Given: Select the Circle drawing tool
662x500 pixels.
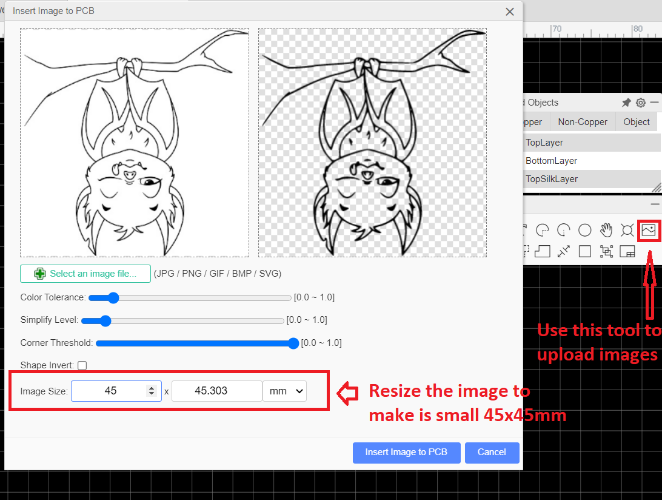Looking at the screenshot, I should click(585, 231).
